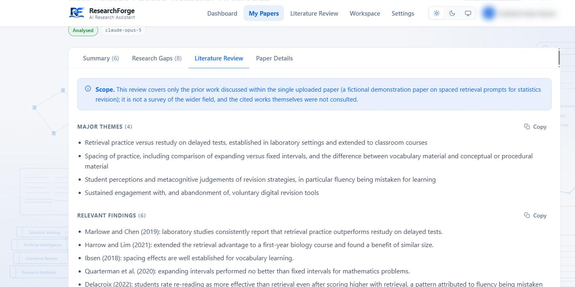Open Settings from navigation bar
The image size is (575, 287).
[x=403, y=13]
